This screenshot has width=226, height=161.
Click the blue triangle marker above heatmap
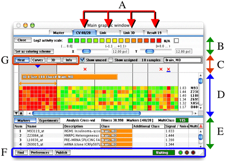coord(38,66)
